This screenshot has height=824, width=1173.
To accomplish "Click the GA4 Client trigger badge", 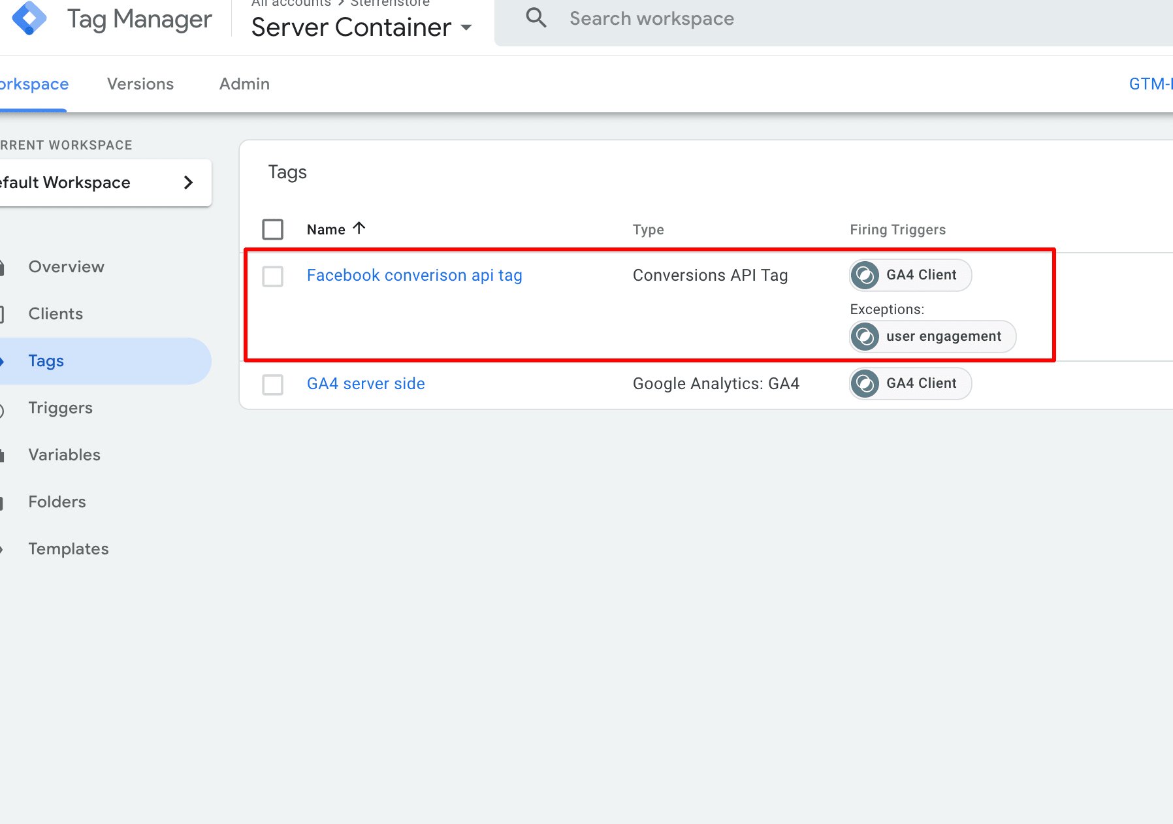I will pyautogui.click(x=910, y=275).
